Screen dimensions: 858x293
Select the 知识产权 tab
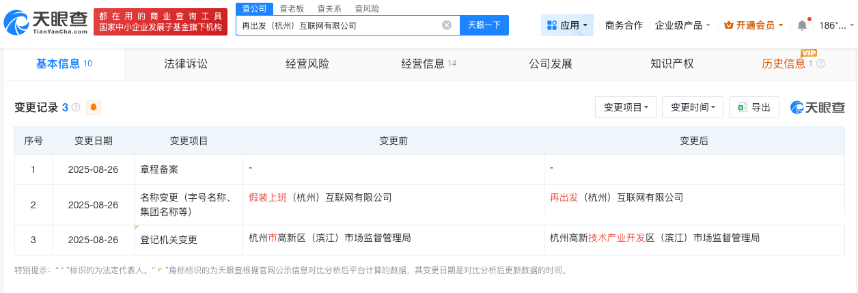click(672, 64)
